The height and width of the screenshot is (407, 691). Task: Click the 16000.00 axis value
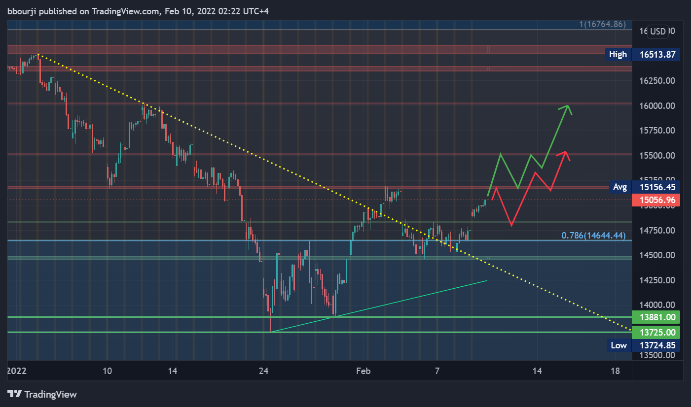click(656, 105)
